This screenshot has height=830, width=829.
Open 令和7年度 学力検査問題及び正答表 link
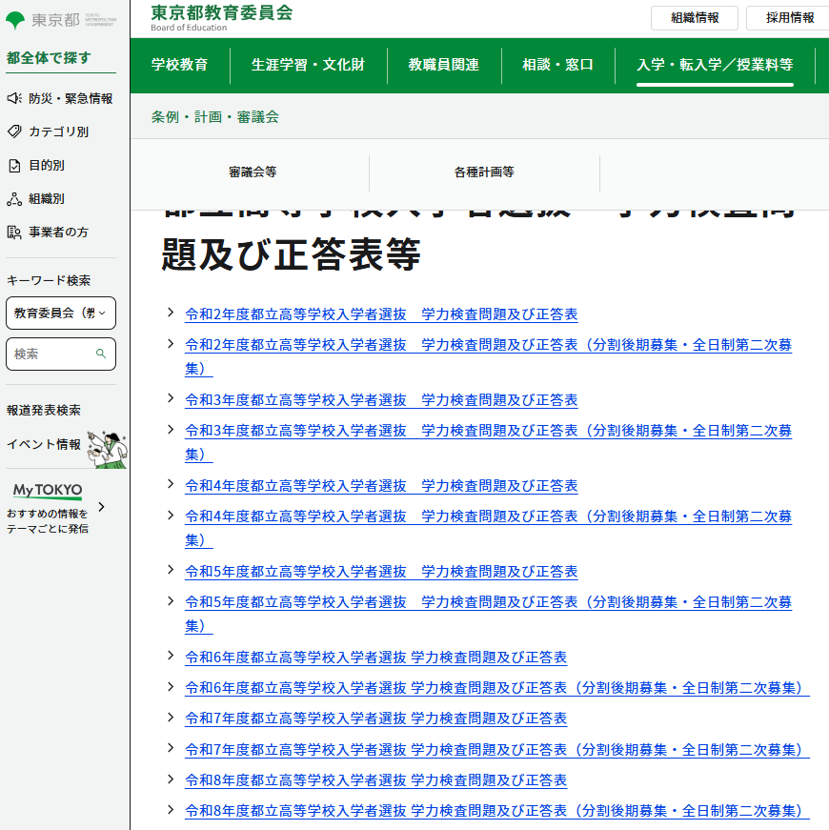(375, 719)
